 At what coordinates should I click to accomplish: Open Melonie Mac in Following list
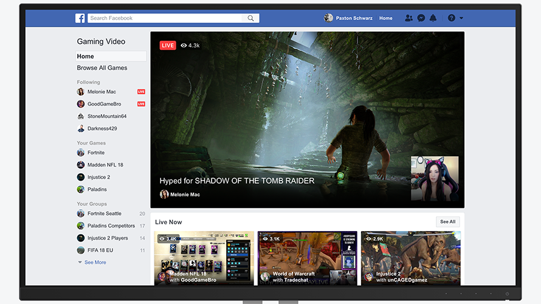tap(102, 92)
